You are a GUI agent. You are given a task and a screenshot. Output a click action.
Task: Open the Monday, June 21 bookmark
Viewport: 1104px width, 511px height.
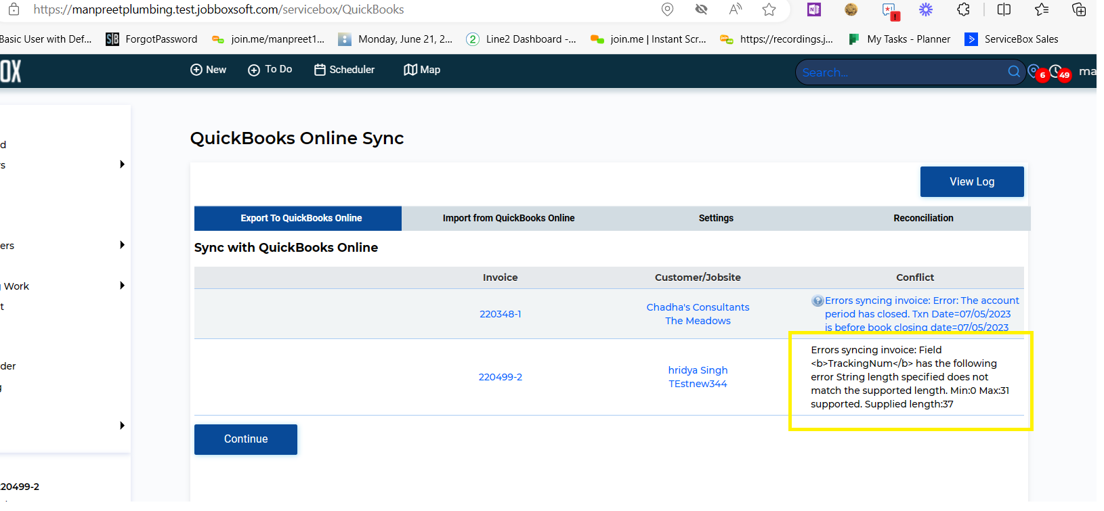[x=396, y=39]
